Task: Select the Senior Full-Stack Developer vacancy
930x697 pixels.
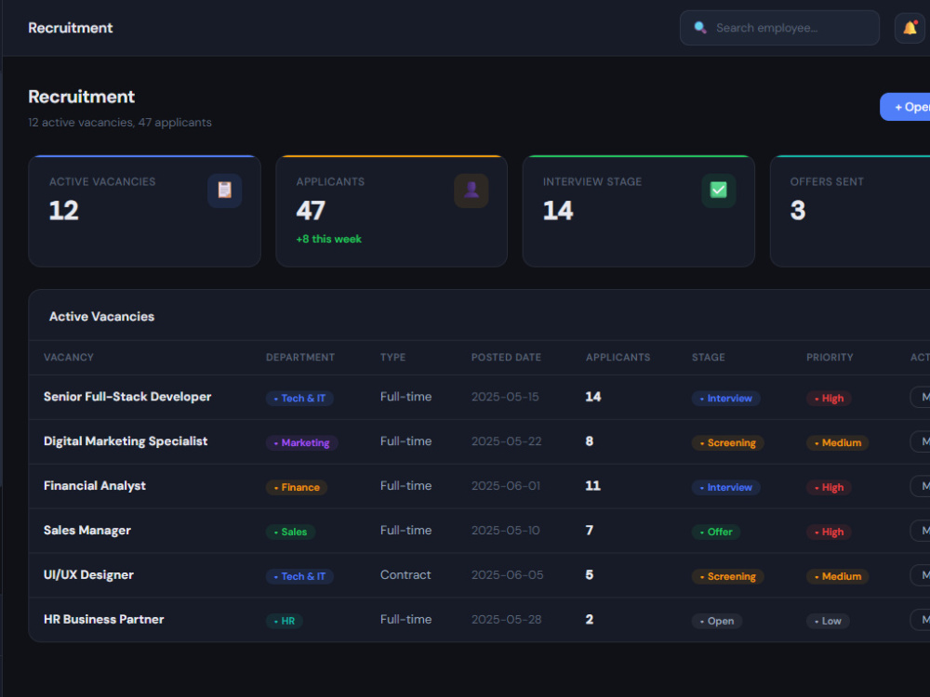Action: [x=127, y=397]
